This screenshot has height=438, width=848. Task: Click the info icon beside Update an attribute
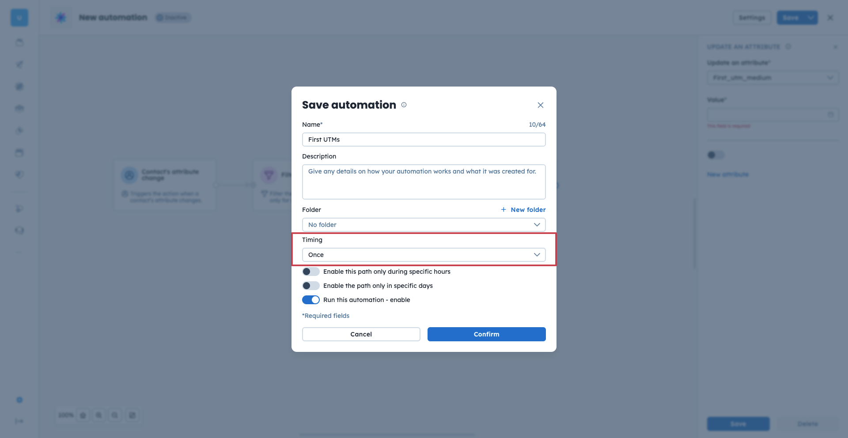[788, 47]
